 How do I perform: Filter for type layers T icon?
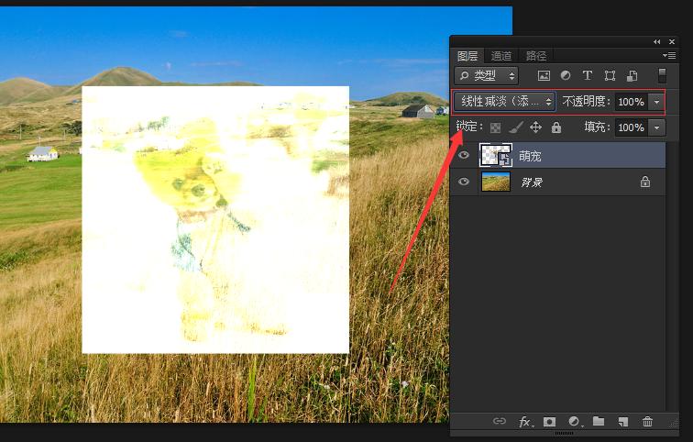point(587,75)
